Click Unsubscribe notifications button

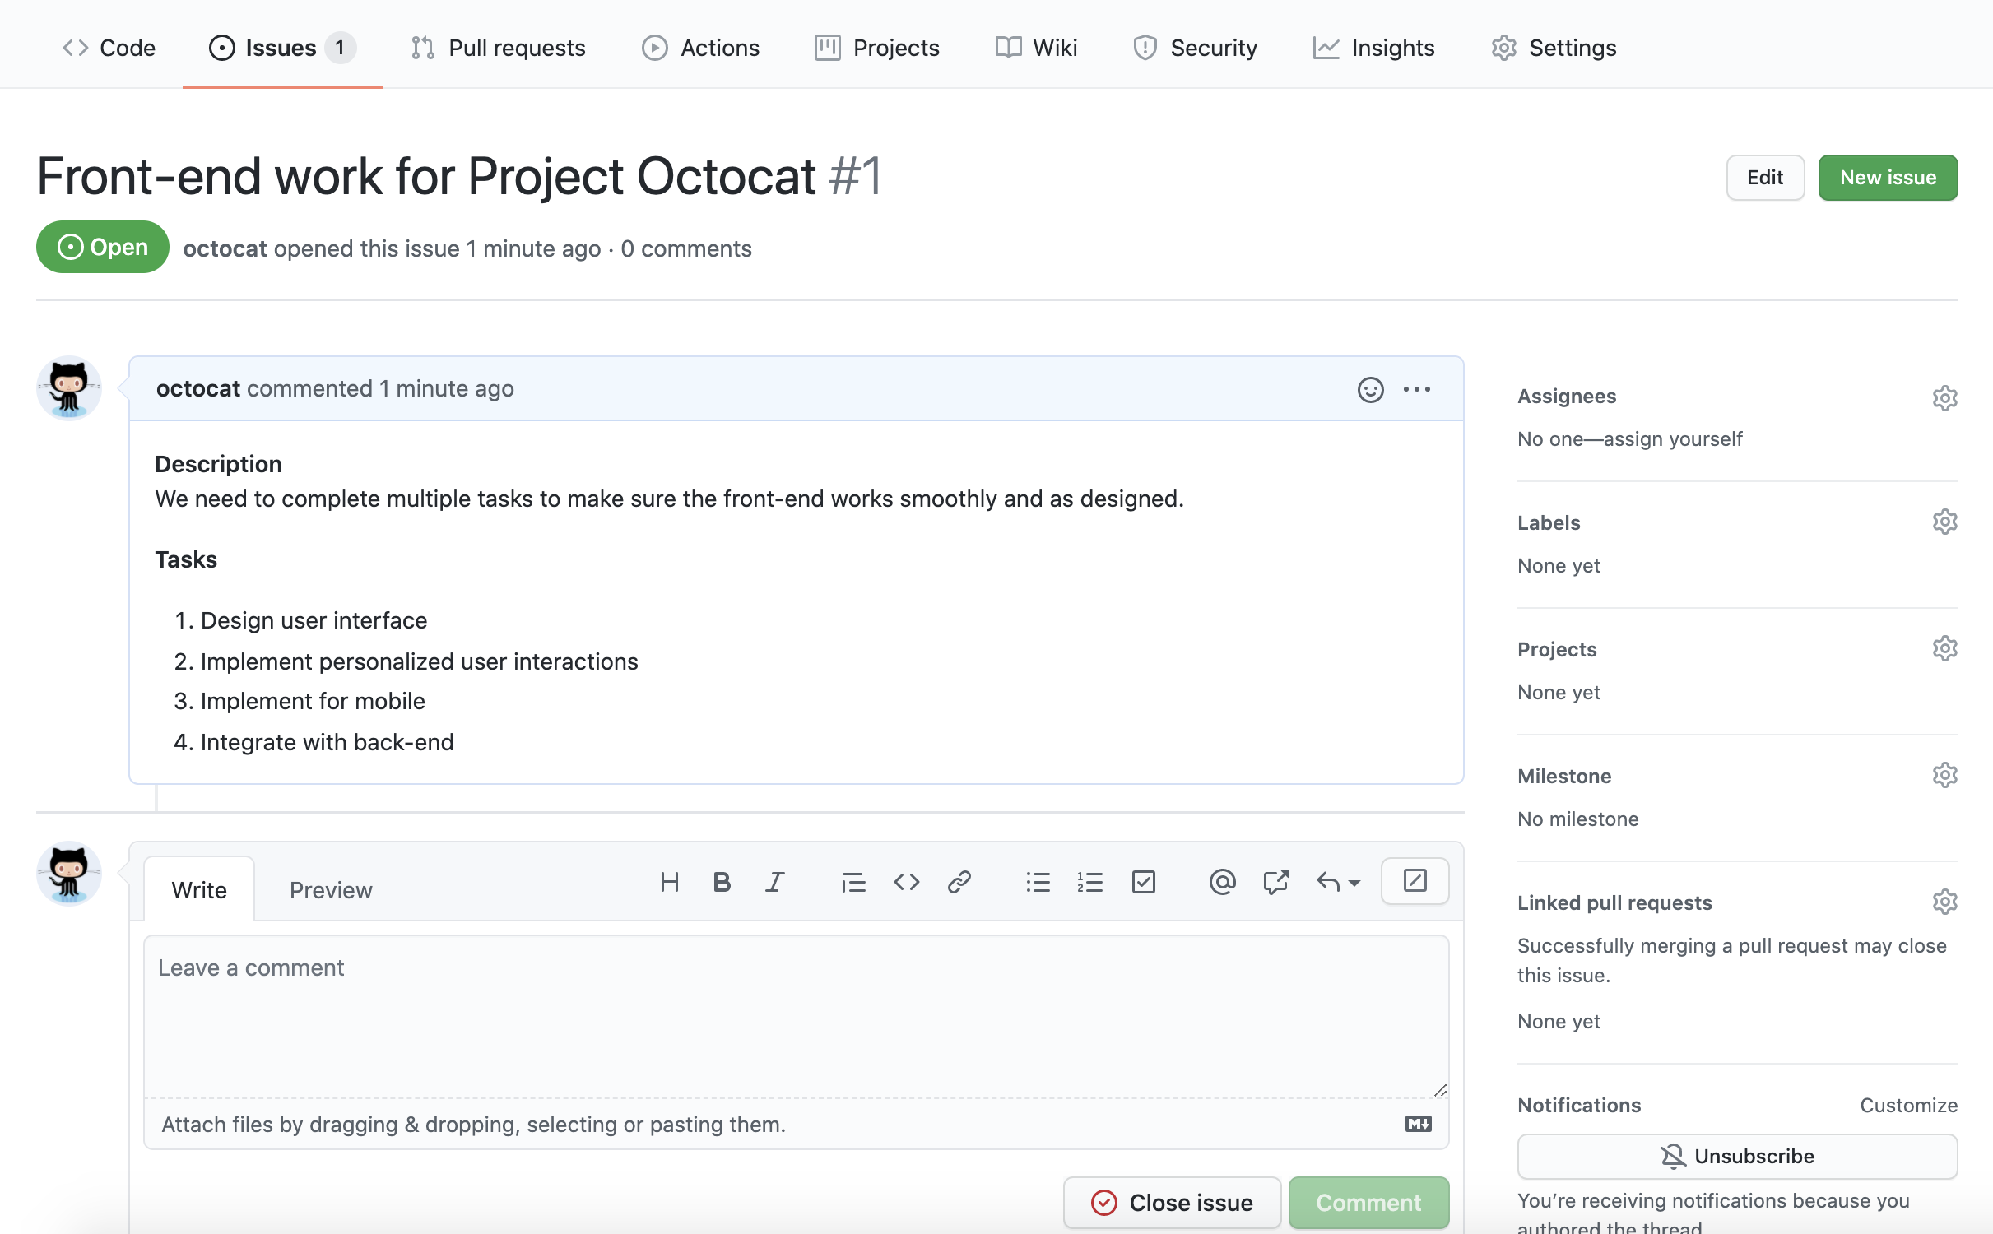click(x=1738, y=1156)
